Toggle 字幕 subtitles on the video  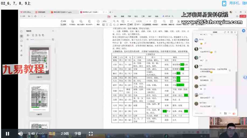(78, 133)
